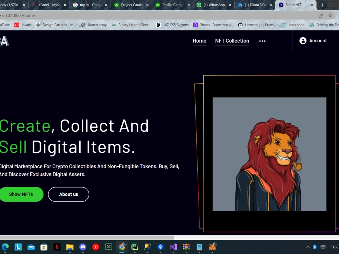339x254 pixels.
Task: Click the TUR language indicator
Action: (x=334, y=247)
